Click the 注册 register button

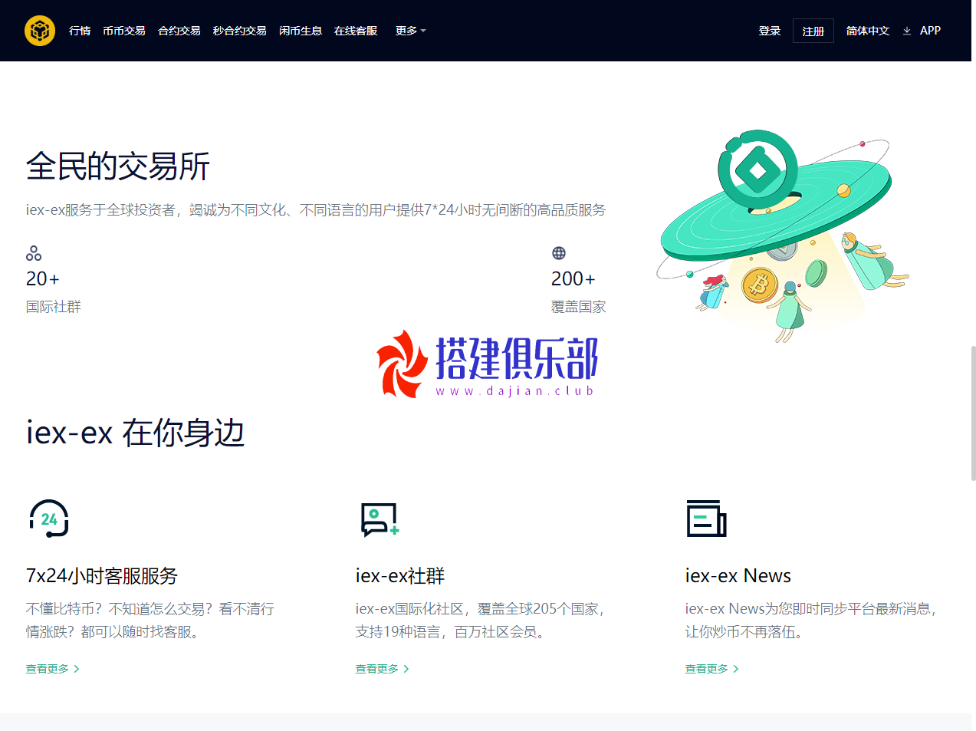pyautogui.click(x=813, y=31)
